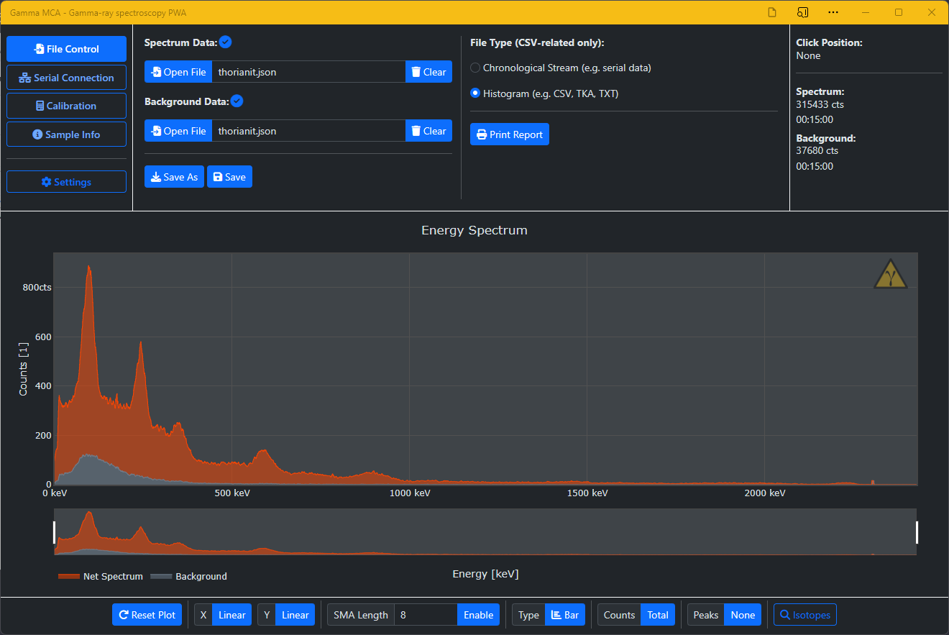949x635 pixels.
Task: Click the right range slider handle
Action: point(917,532)
